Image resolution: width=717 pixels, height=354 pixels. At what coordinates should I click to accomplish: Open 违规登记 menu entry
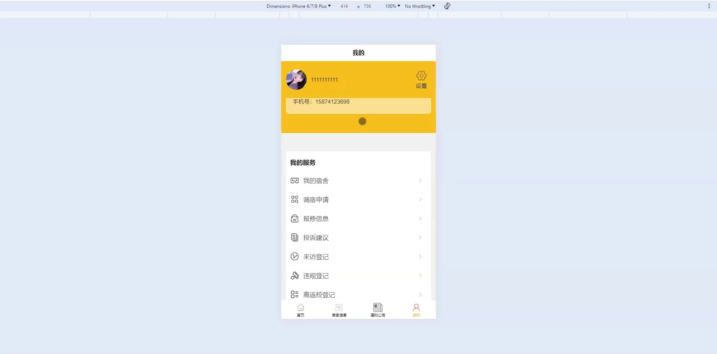(x=358, y=276)
